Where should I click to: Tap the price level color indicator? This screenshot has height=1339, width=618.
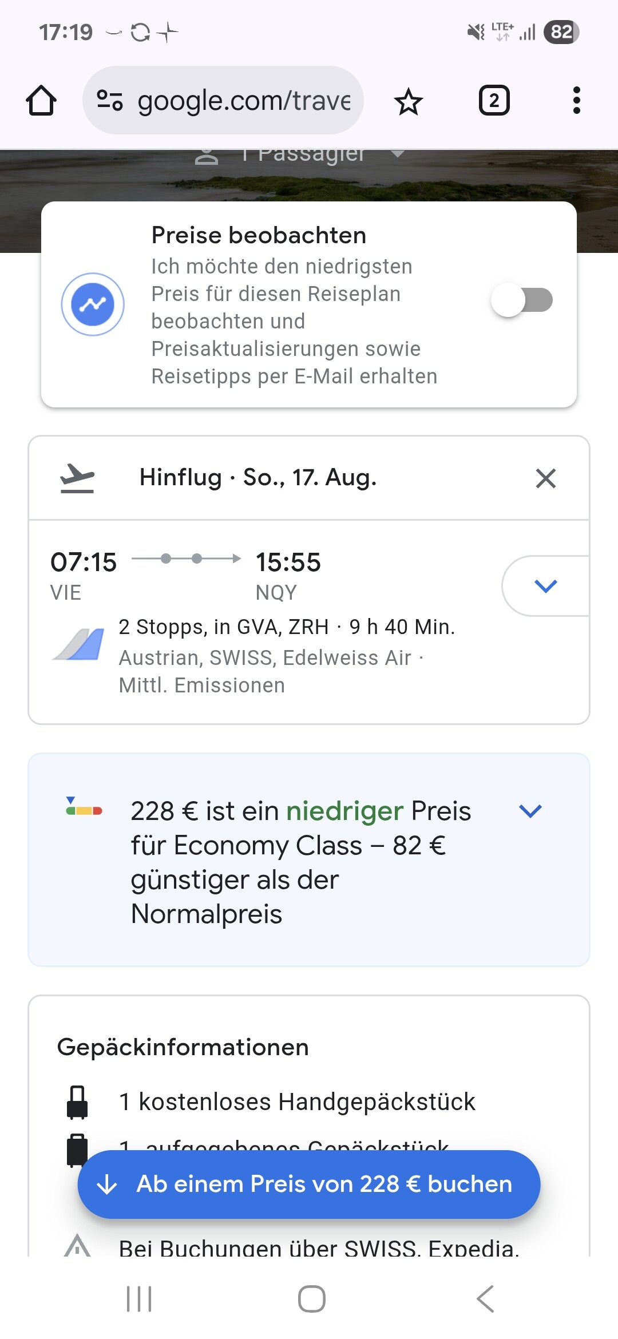(x=84, y=807)
